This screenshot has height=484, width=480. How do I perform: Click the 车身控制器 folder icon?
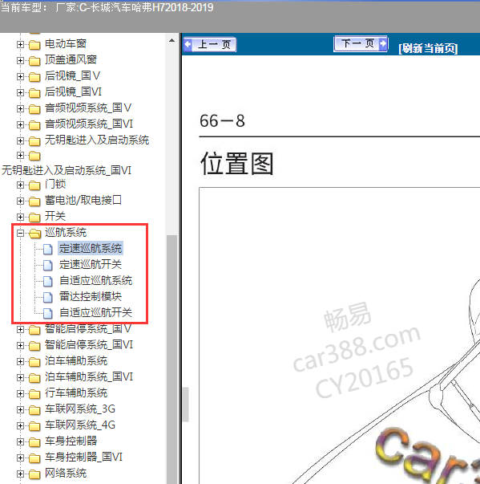[34, 442]
